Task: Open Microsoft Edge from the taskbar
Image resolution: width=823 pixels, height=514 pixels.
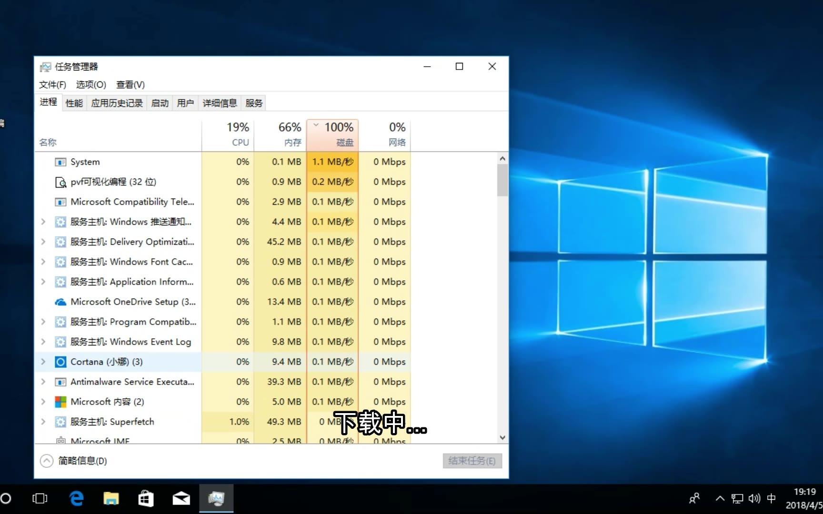Action: click(76, 498)
